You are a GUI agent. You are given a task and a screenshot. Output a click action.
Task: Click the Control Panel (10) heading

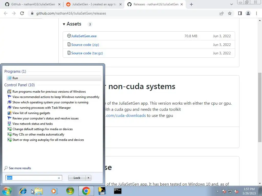pos(19,85)
